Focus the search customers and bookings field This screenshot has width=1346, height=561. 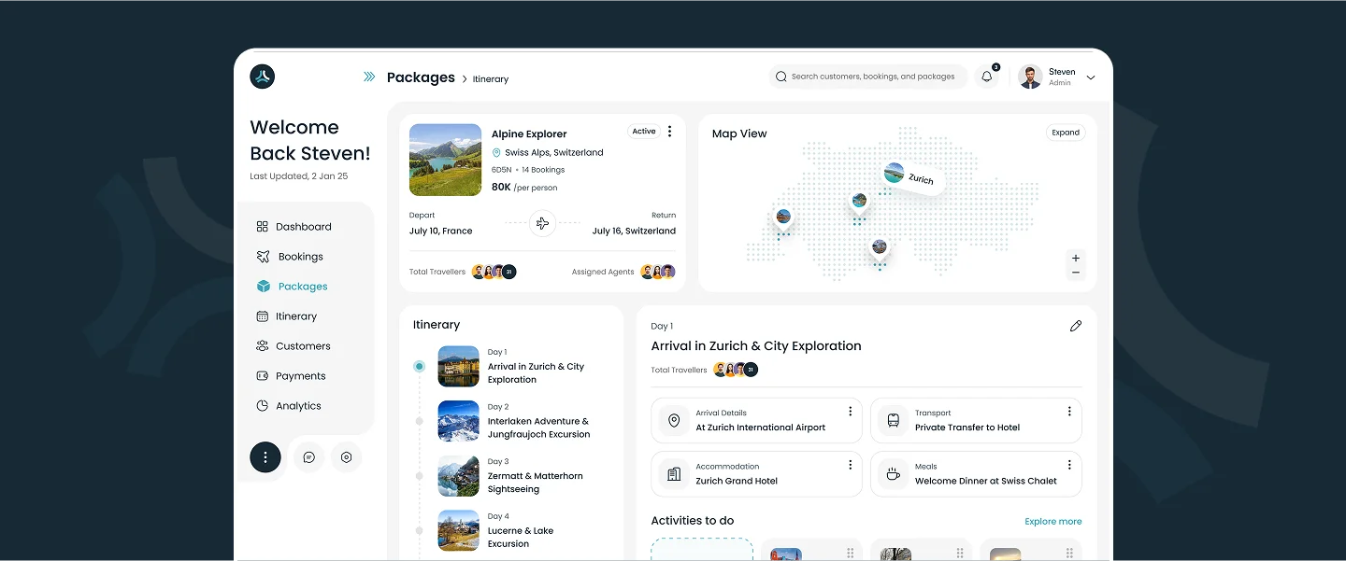pos(872,77)
